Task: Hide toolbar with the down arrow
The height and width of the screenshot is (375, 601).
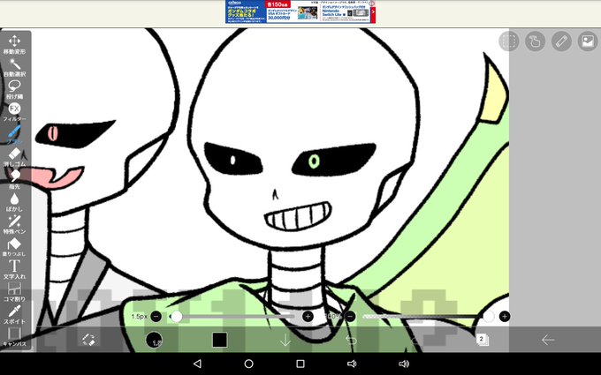Action: 285,340
